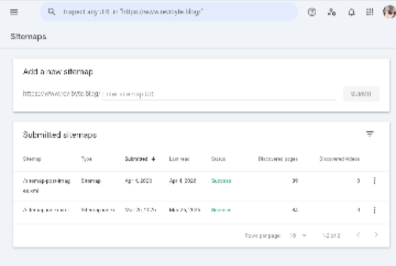Sort by the Sitemap column header
Image resolution: width=396 pixels, height=266 pixels.
pyautogui.click(x=32, y=159)
